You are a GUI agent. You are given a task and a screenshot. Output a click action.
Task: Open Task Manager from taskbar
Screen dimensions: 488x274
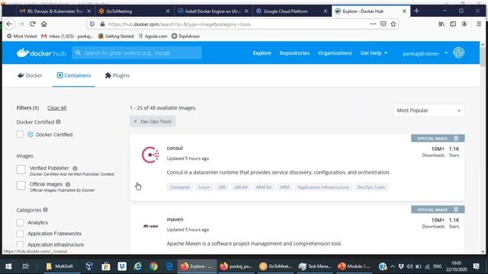click(315, 266)
